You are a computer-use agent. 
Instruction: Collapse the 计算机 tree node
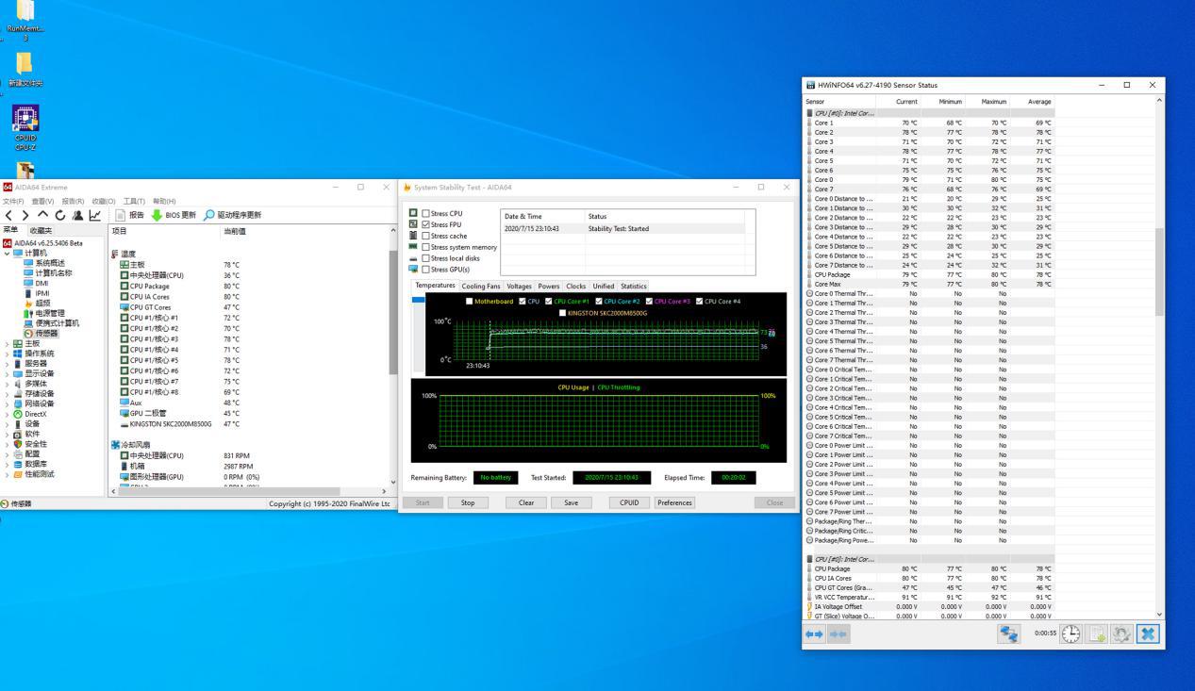(8, 253)
